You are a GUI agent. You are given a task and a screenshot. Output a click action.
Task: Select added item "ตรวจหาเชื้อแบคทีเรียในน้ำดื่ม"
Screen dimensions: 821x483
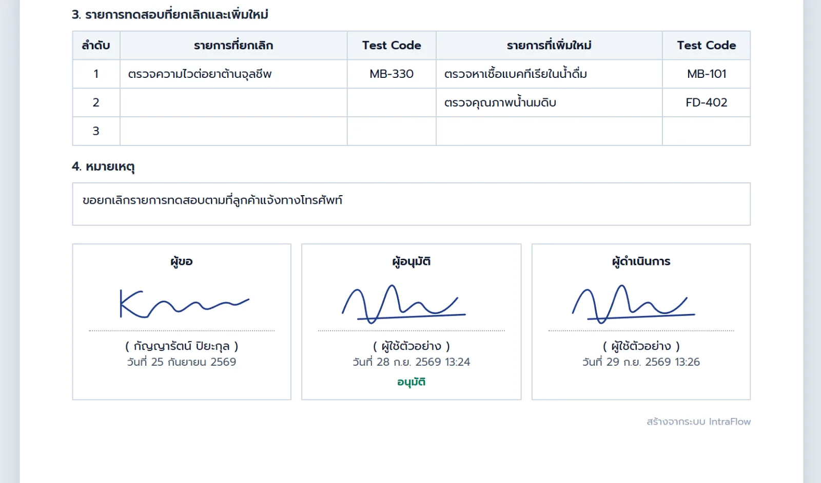coord(515,74)
